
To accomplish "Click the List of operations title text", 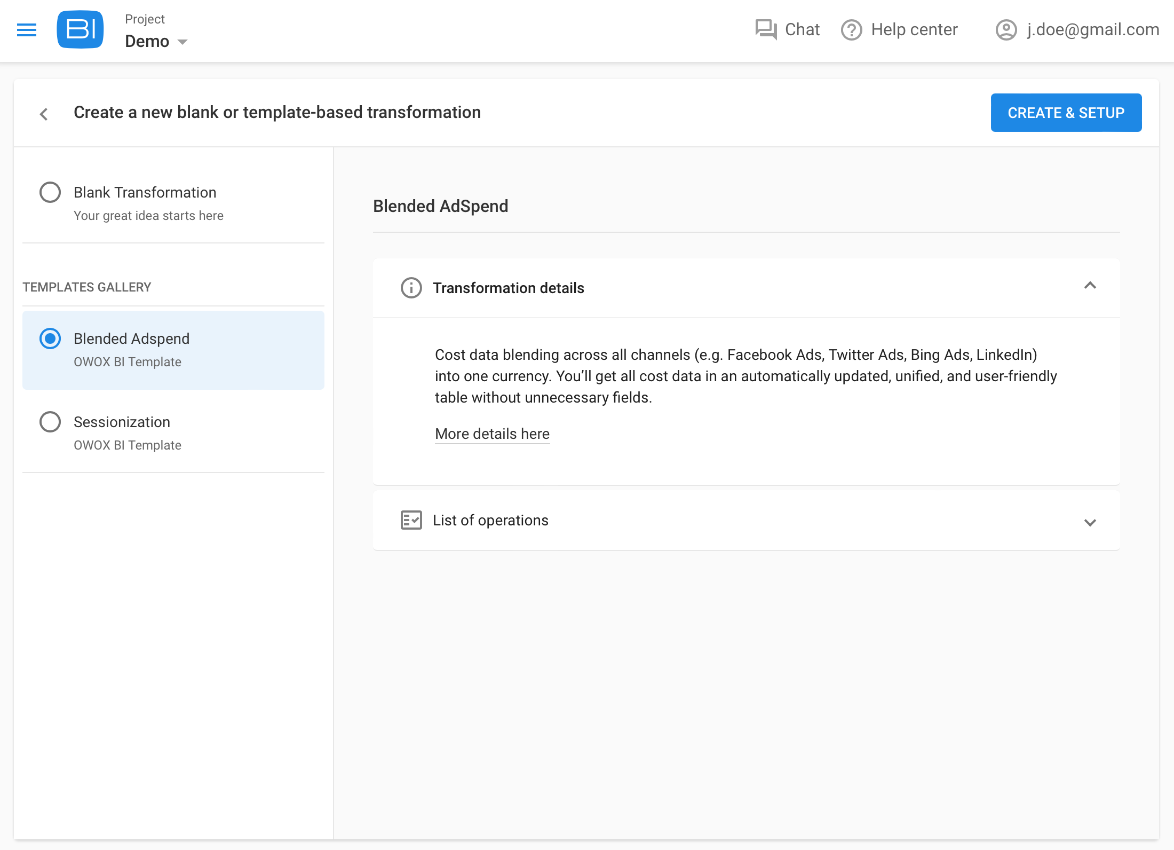I will [490, 520].
